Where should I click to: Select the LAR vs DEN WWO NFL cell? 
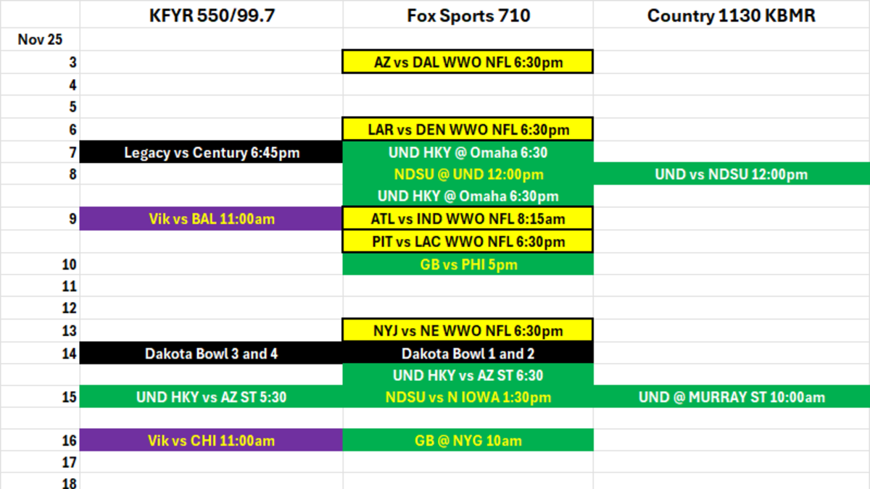[x=468, y=130]
